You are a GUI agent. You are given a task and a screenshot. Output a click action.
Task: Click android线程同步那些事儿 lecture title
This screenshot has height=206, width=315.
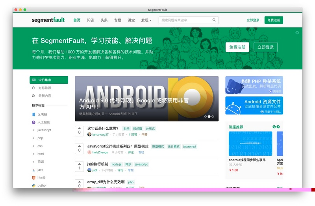coord(247,160)
